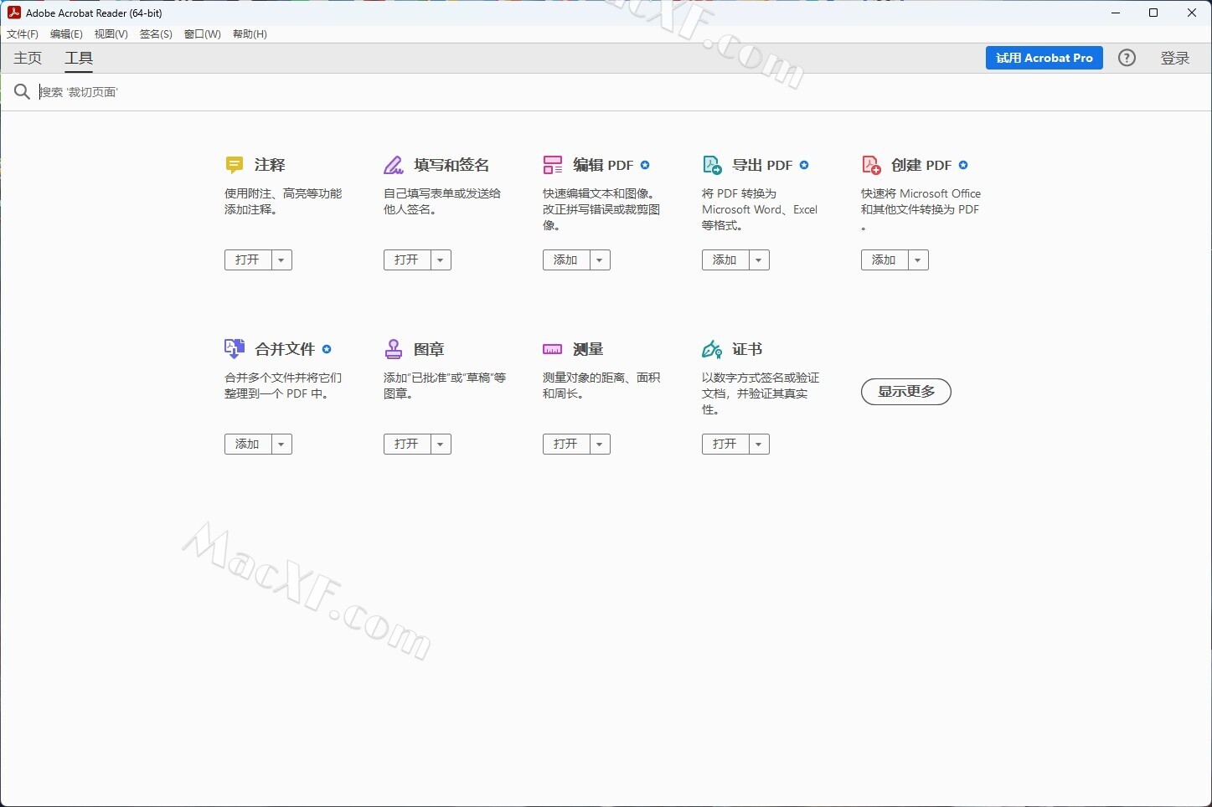Click the 测量 title text
The height and width of the screenshot is (807, 1212).
589,349
